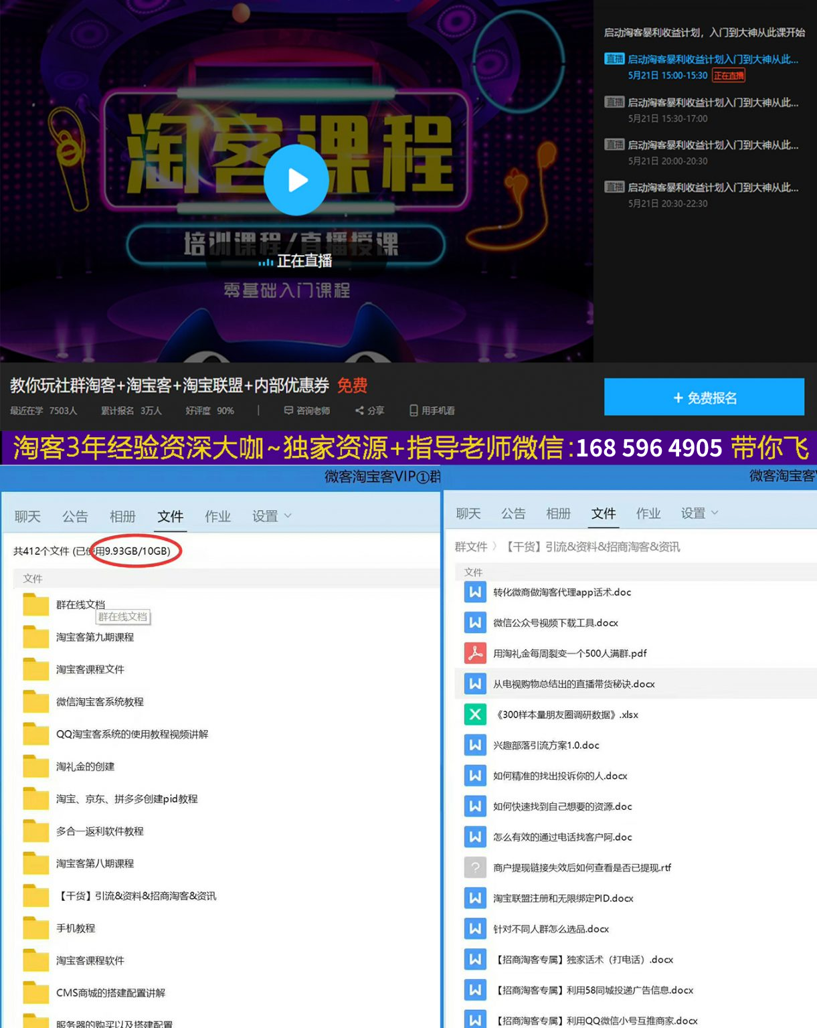The height and width of the screenshot is (1028, 817).
Task: Click the 好评度 90% rating text
Action: tap(209, 410)
